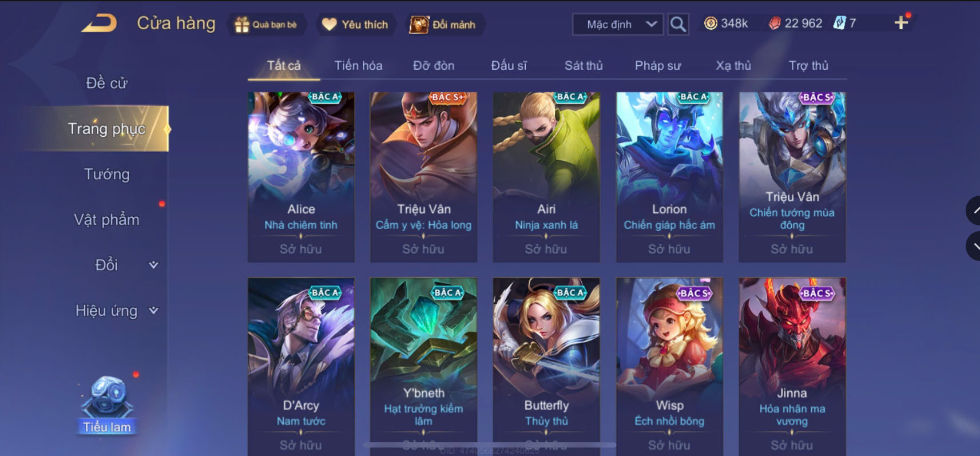The width and height of the screenshot is (980, 456).
Task: Select Alice Nhà chiêm tinh skin card
Action: pyautogui.click(x=301, y=177)
